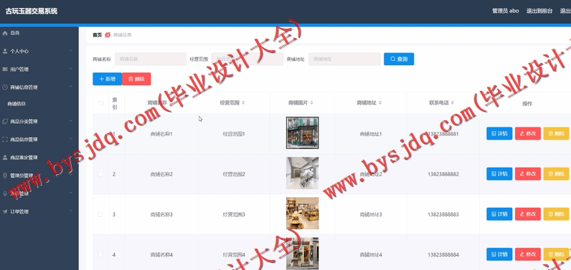Click the clock icon beside 商铺信息管理
Viewport: 571px width, 270px height.
[x=5, y=87]
